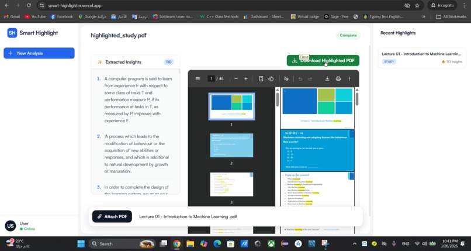Screen dimensions: 471x251
Task: Open the Gmail bookmark
Action: tap(12, 16)
